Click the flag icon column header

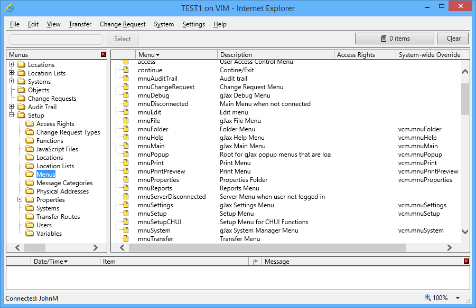click(x=255, y=261)
